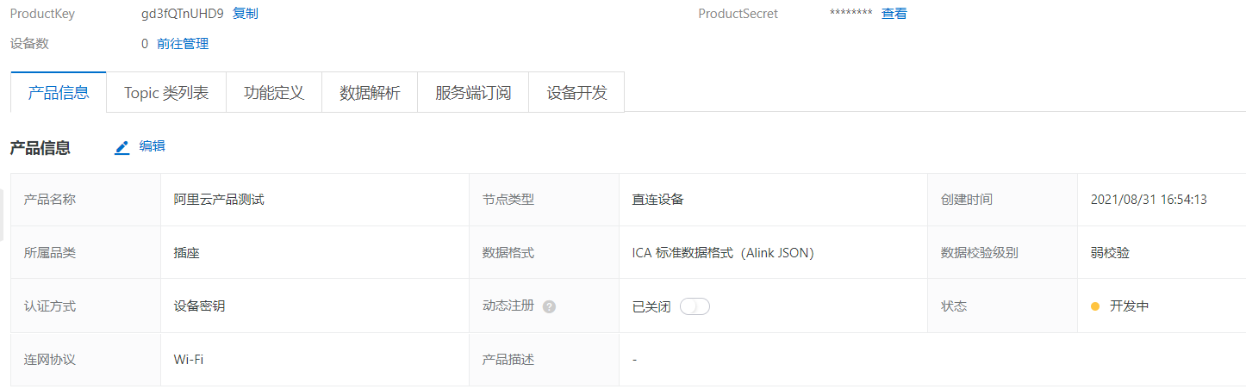Image resolution: width=1246 pixels, height=389 pixels.
Task: Open the Topic 类列表 tab
Action: [x=166, y=93]
